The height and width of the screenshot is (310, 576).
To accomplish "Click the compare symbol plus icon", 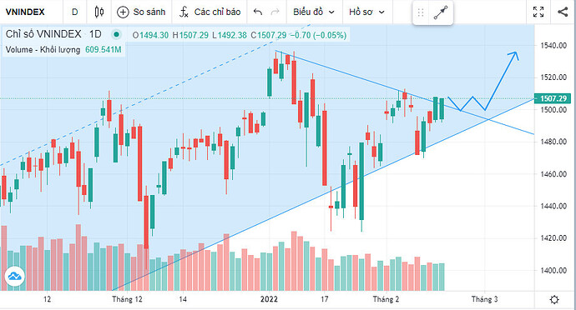I will click(x=123, y=12).
